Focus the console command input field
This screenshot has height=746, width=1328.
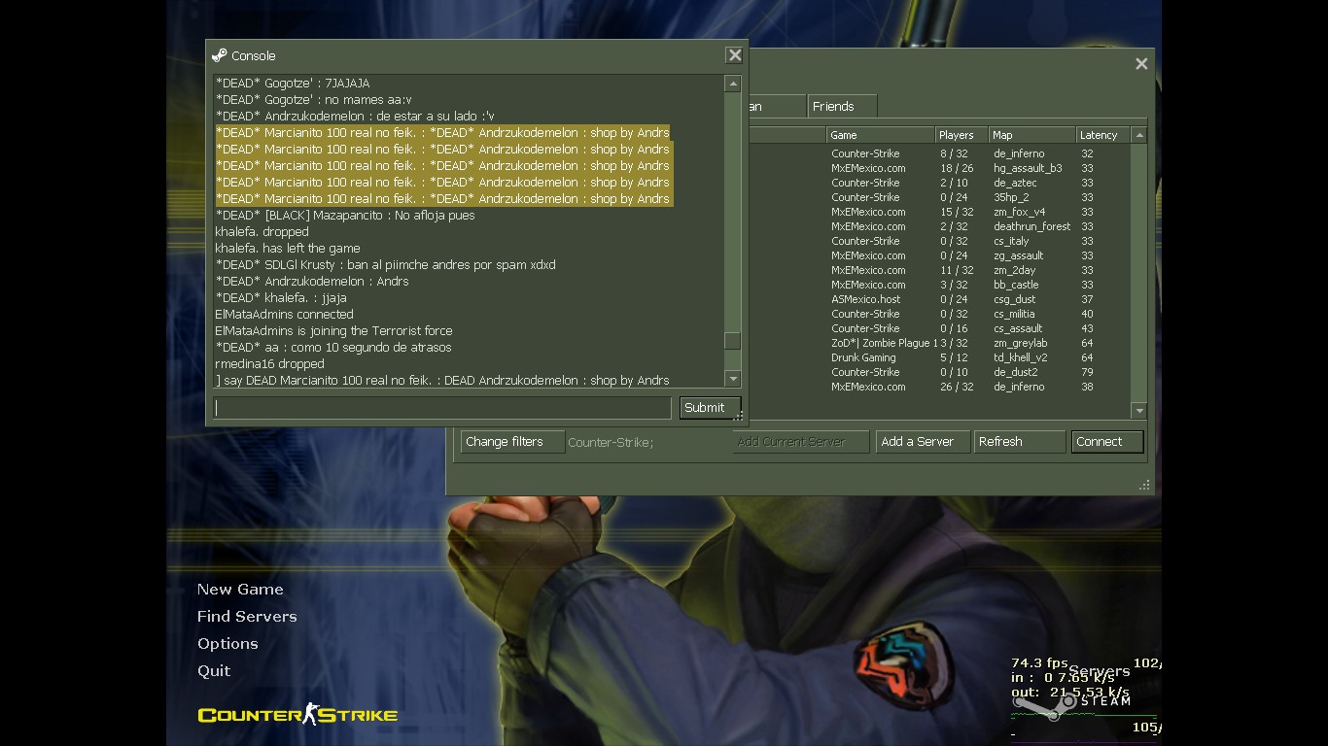443,408
